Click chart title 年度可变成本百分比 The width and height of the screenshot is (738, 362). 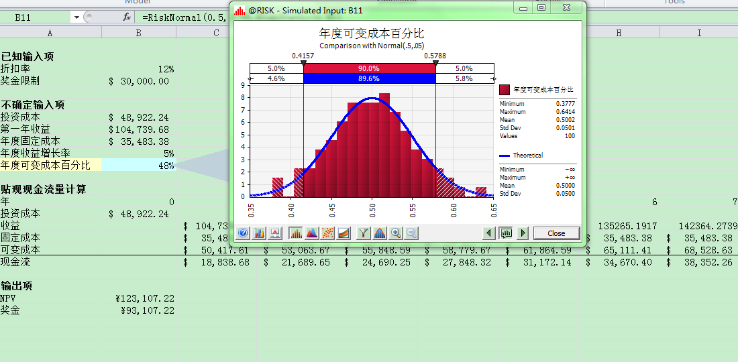pyautogui.click(x=372, y=34)
